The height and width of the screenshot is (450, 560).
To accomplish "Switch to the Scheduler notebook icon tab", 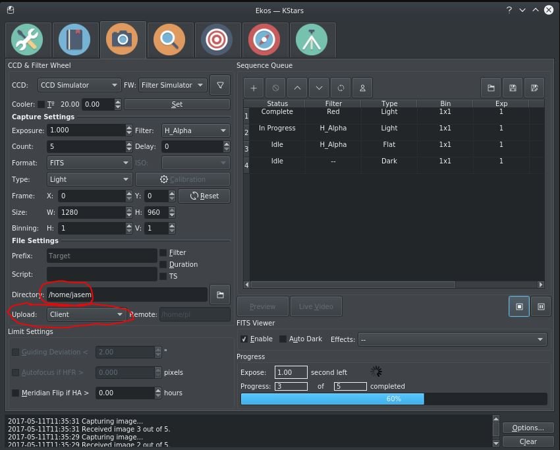I will [x=74, y=40].
